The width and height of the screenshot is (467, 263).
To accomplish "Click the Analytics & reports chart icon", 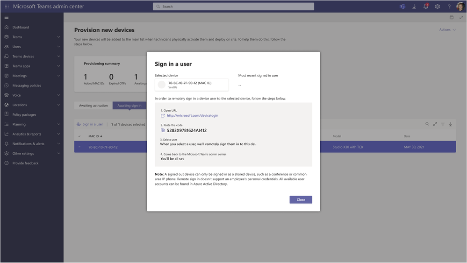I will (7, 134).
